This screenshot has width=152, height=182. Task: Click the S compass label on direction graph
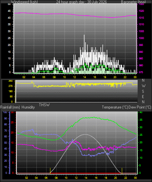(x=143, y=91)
